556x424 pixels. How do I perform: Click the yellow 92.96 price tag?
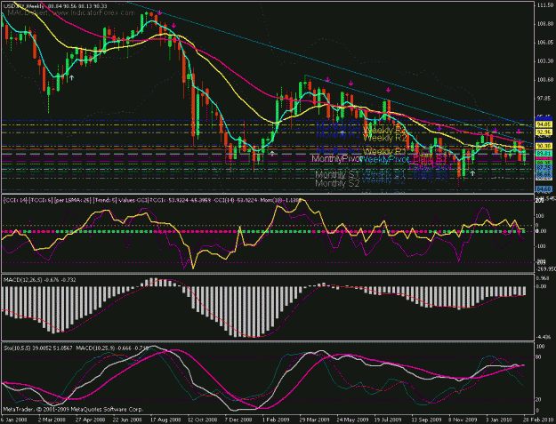544,132
